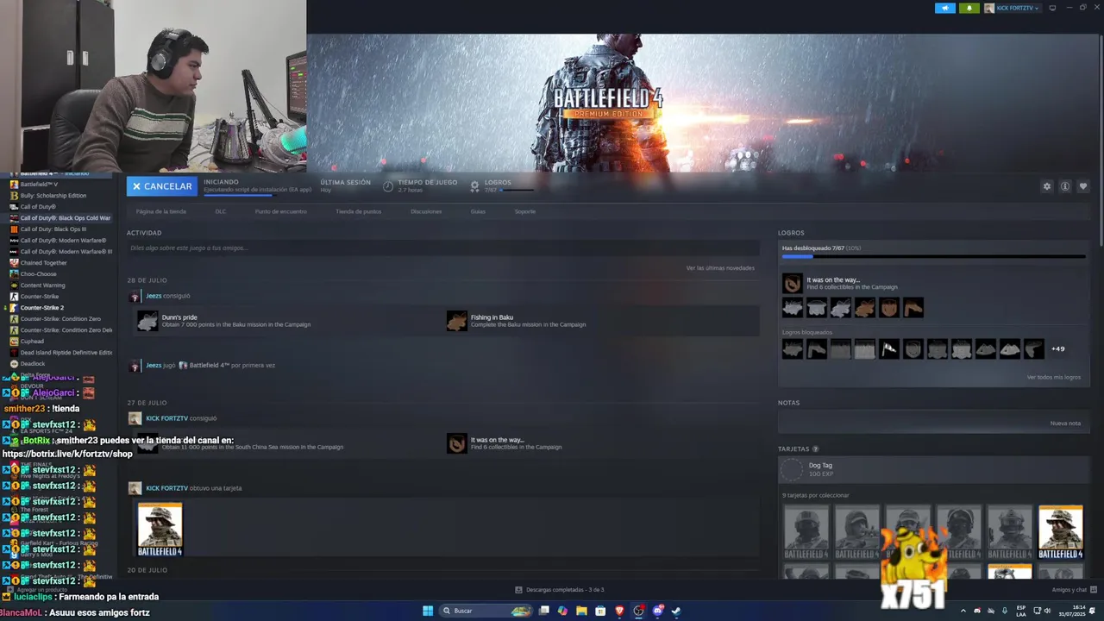Select Call of Duty: Black Ops III
The height and width of the screenshot is (621, 1104).
coord(53,229)
